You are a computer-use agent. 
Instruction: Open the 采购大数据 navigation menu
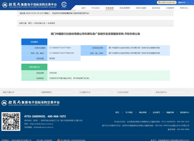141,8
